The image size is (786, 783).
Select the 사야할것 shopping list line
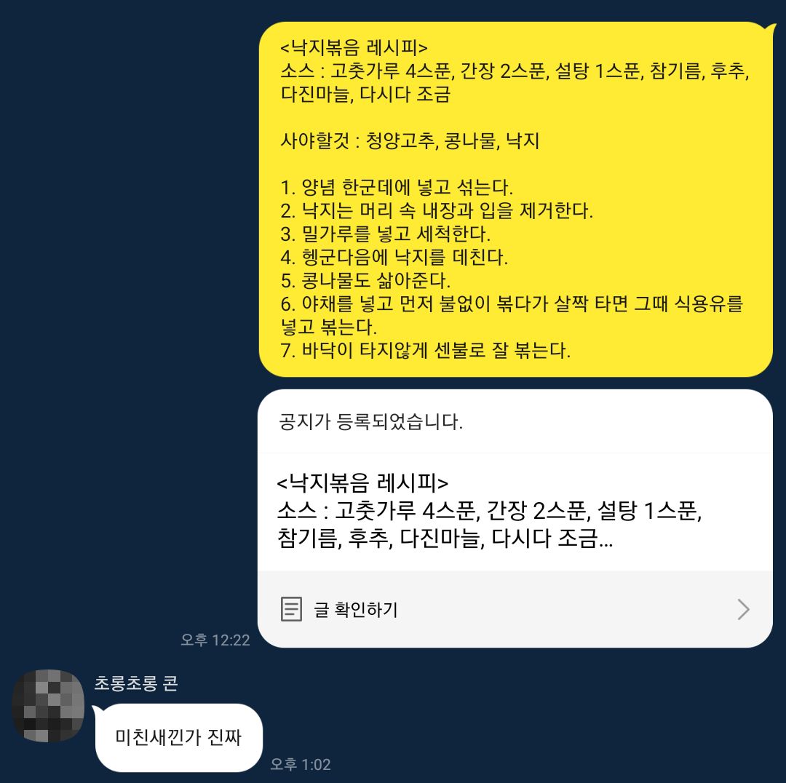click(x=410, y=140)
